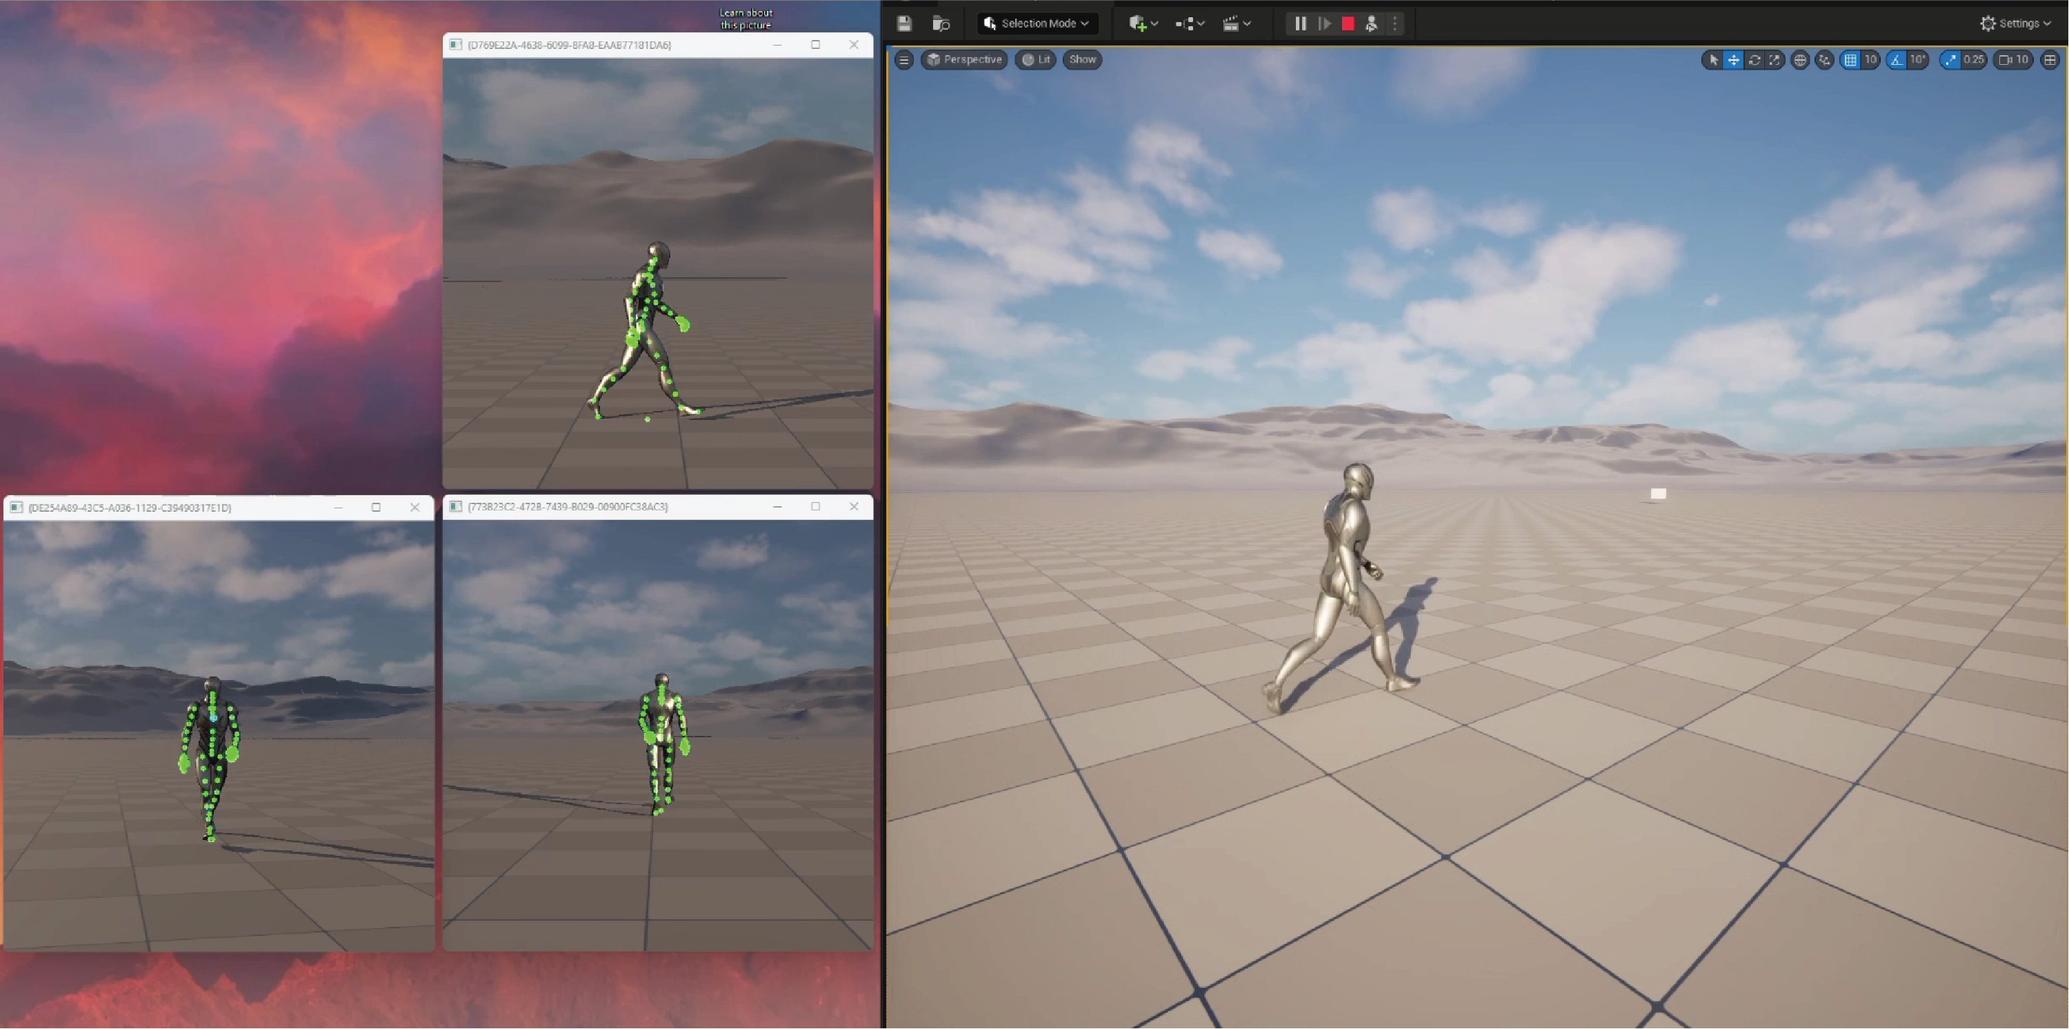Adjust the camera speed value of 10
2069x1029 pixels.
(2014, 59)
